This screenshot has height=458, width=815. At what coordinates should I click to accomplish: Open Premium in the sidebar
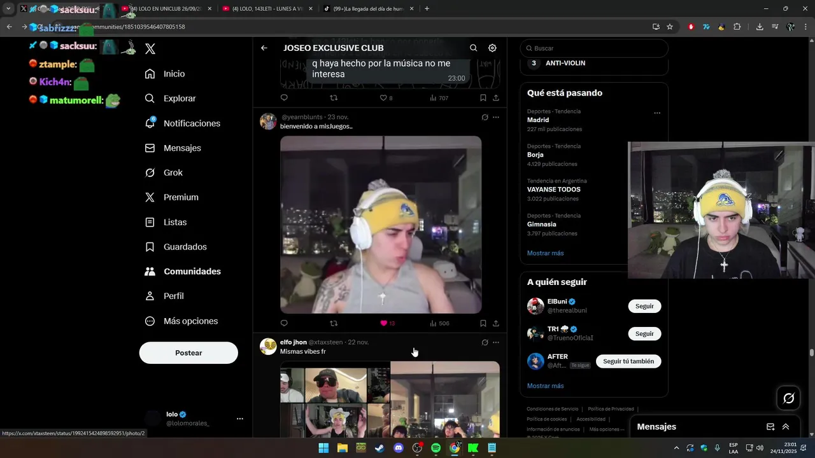(171, 197)
